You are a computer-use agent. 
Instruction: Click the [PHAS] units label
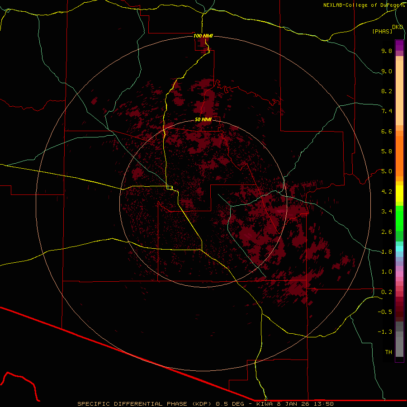coord(382,31)
